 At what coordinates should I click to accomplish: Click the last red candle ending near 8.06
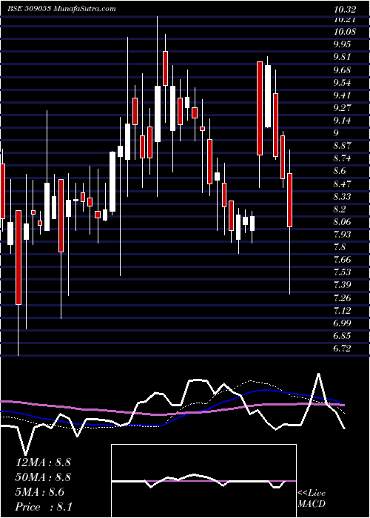coord(290,200)
